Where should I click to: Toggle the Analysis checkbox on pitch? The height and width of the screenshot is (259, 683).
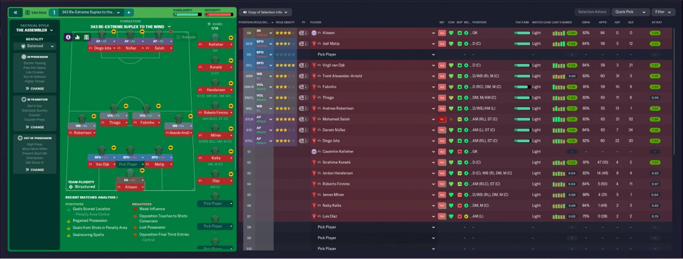(178, 37)
